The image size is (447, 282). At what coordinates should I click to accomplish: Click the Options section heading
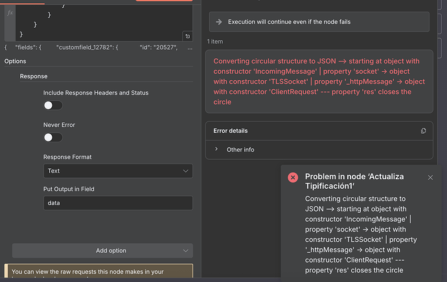(x=16, y=61)
